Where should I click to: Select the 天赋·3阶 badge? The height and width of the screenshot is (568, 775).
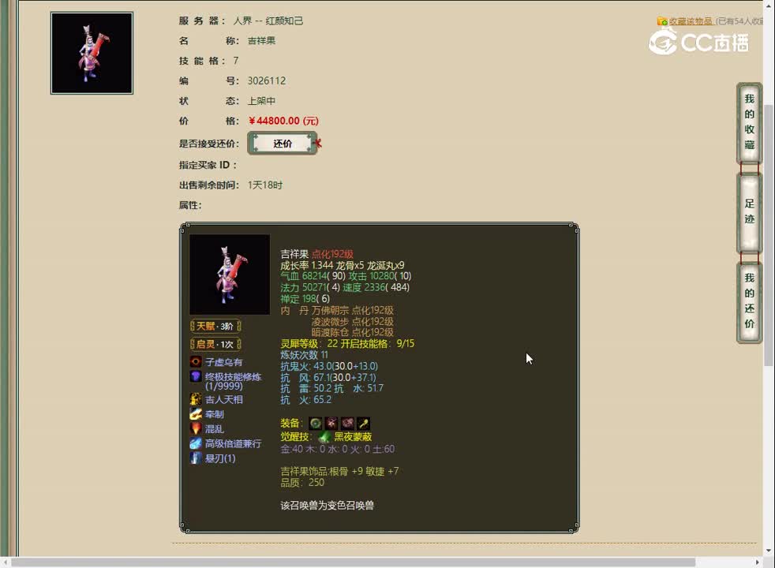click(215, 326)
